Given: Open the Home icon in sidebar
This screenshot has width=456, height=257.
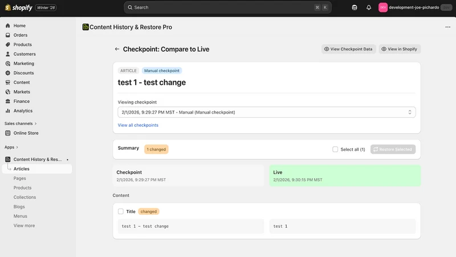Looking at the screenshot, I should coord(8,26).
